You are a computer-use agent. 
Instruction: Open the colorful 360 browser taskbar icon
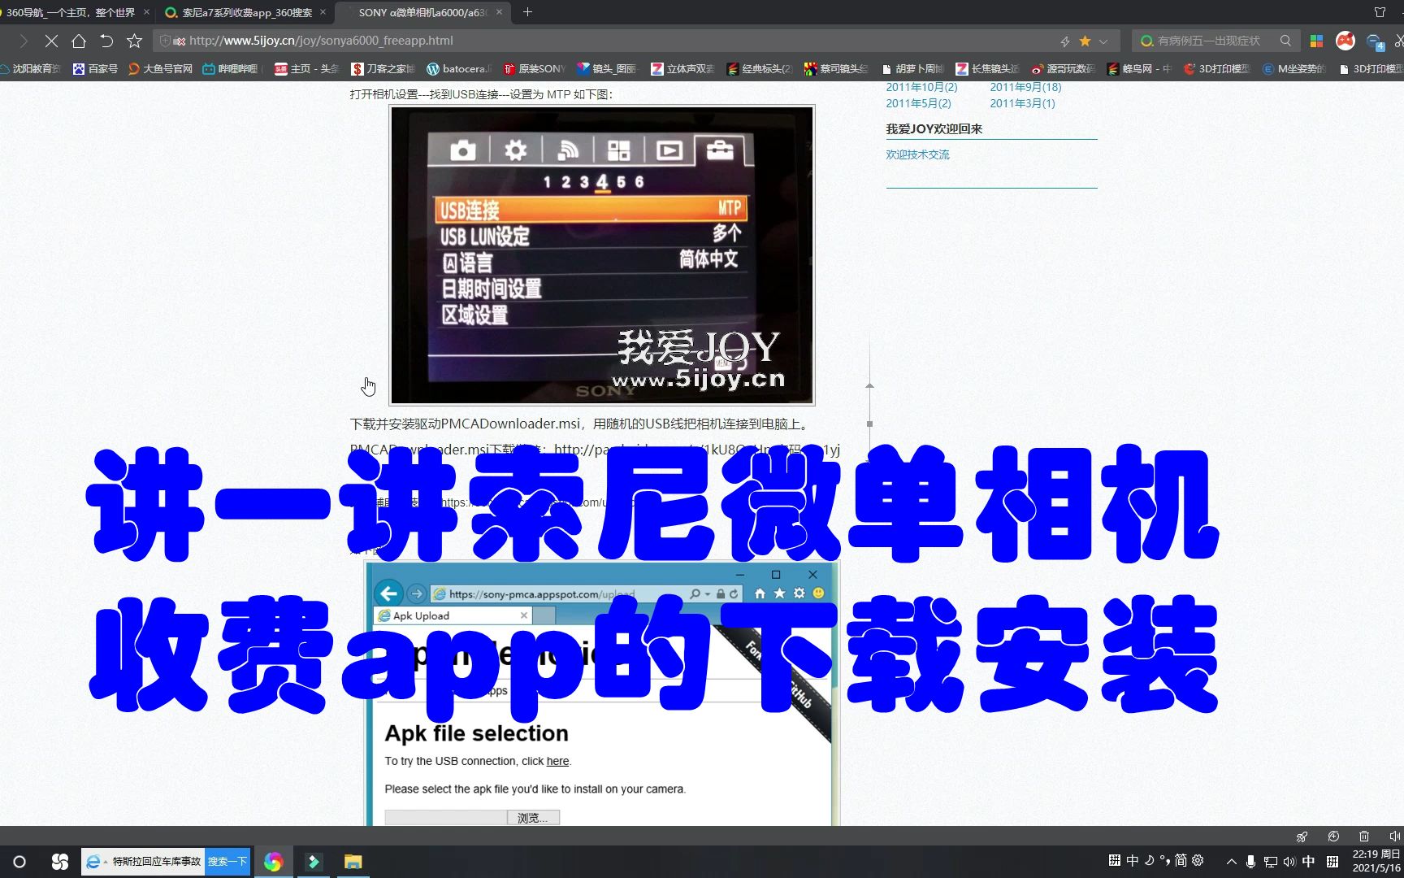(273, 862)
